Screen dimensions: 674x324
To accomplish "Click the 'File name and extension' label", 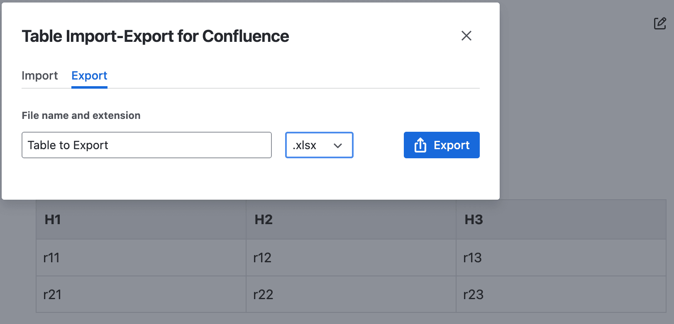I will tap(81, 116).
